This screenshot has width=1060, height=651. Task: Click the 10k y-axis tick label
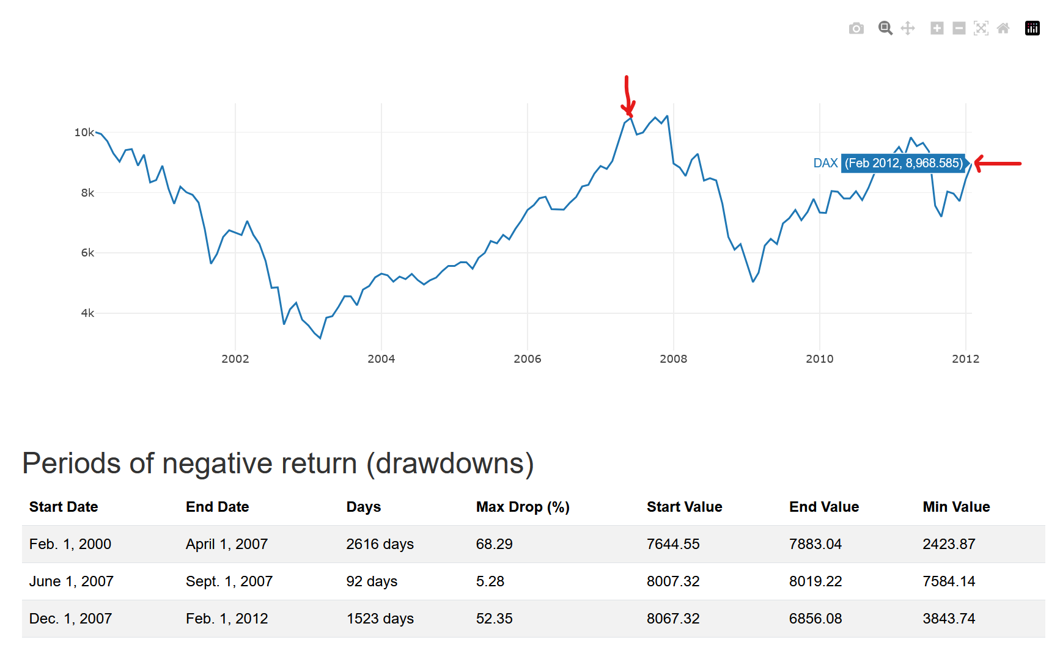point(84,133)
